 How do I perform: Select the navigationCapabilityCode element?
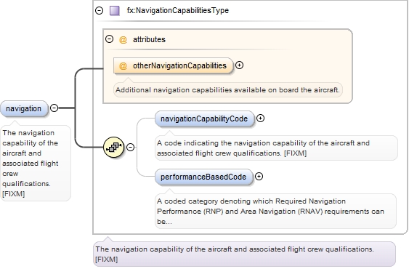[205, 119]
